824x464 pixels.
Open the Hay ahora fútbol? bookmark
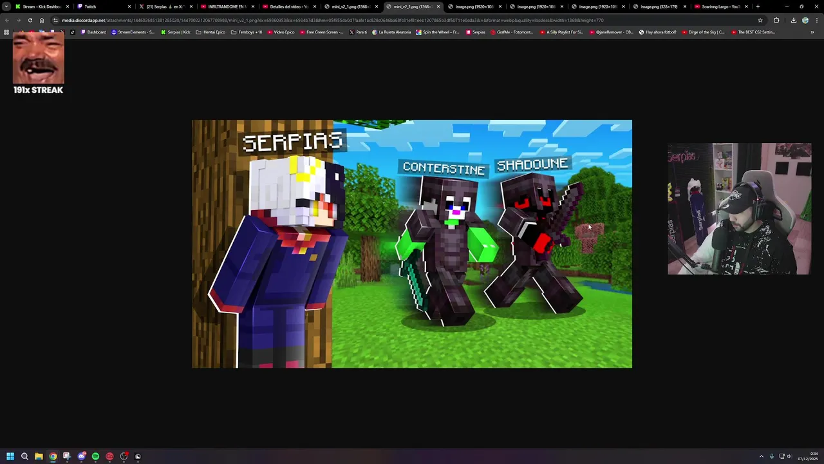657,32
